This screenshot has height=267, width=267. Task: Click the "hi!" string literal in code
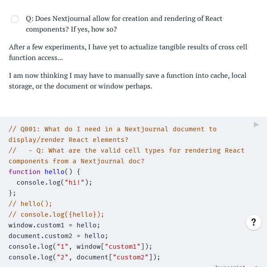[x=74, y=182]
